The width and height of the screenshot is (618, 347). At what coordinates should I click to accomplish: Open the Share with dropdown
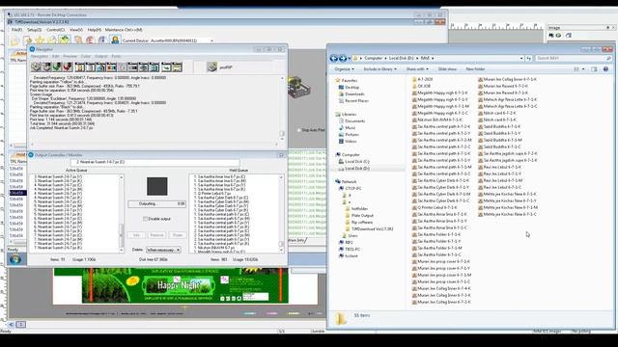tap(416, 69)
